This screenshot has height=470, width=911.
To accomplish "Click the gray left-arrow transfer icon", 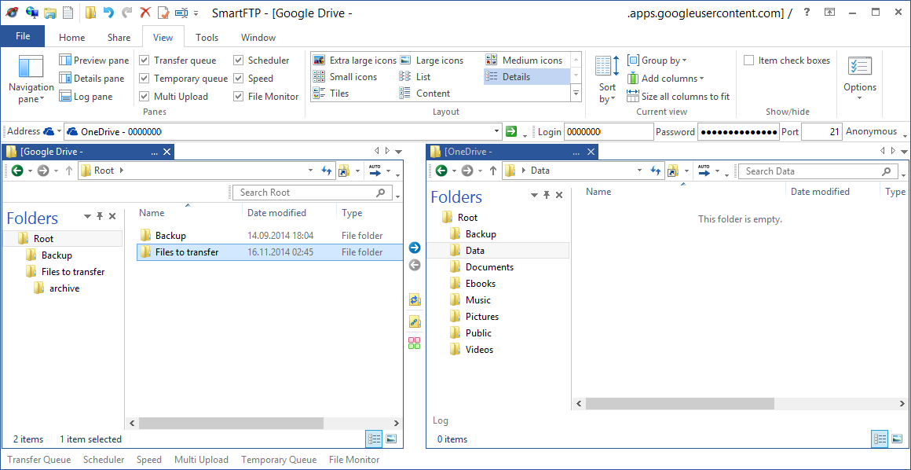I will click(x=415, y=266).
